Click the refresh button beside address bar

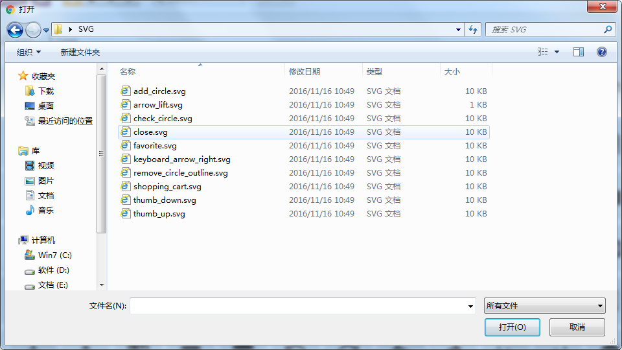click(x=473, y=30)
